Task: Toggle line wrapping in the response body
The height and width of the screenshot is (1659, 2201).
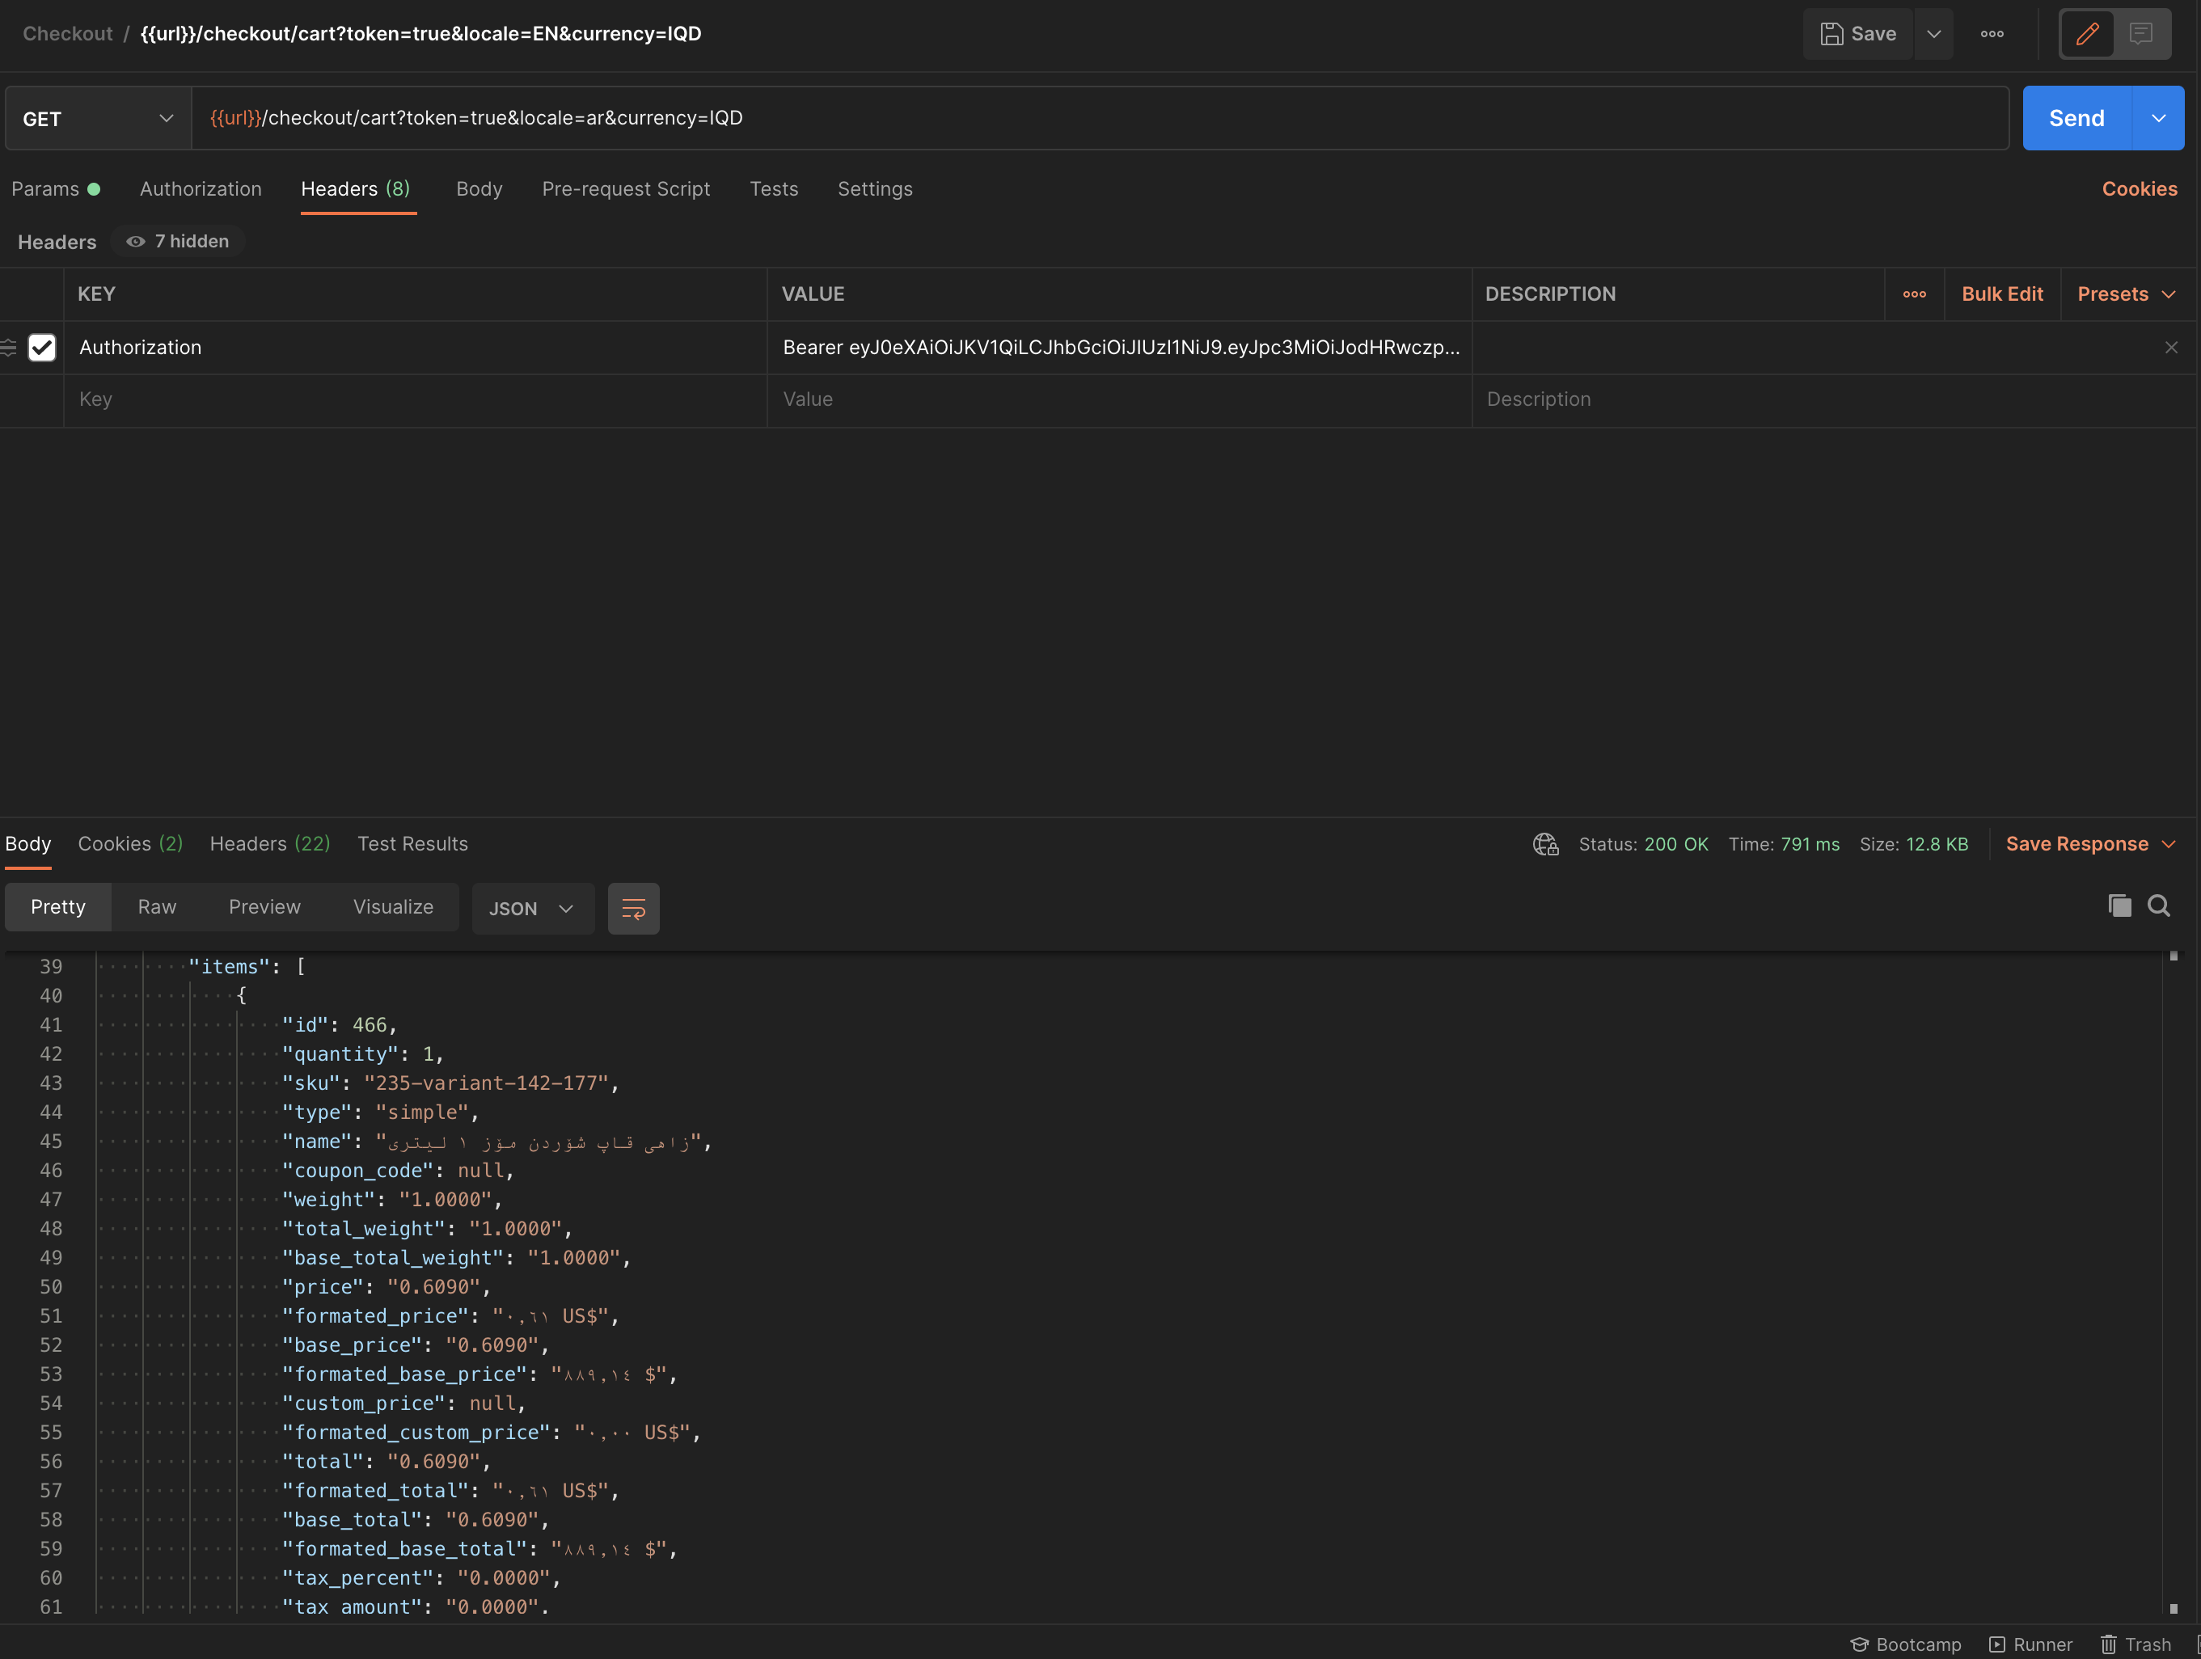Action: [633, 908]
